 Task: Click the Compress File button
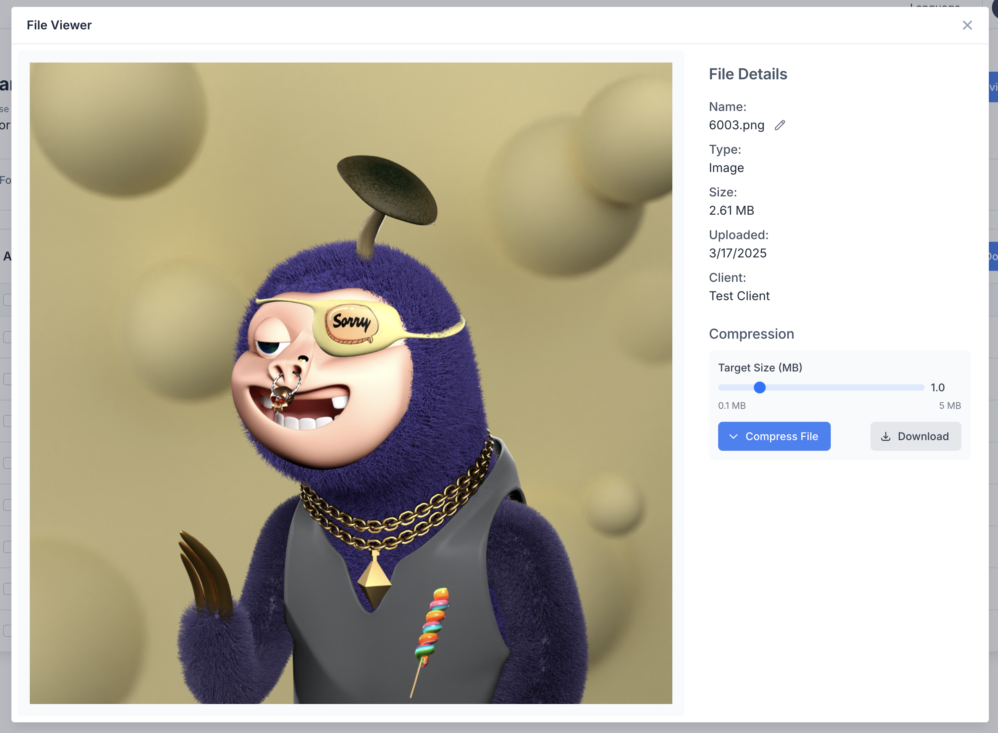[774, 436]
